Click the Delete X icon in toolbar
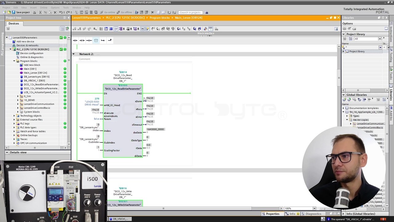 55,12
